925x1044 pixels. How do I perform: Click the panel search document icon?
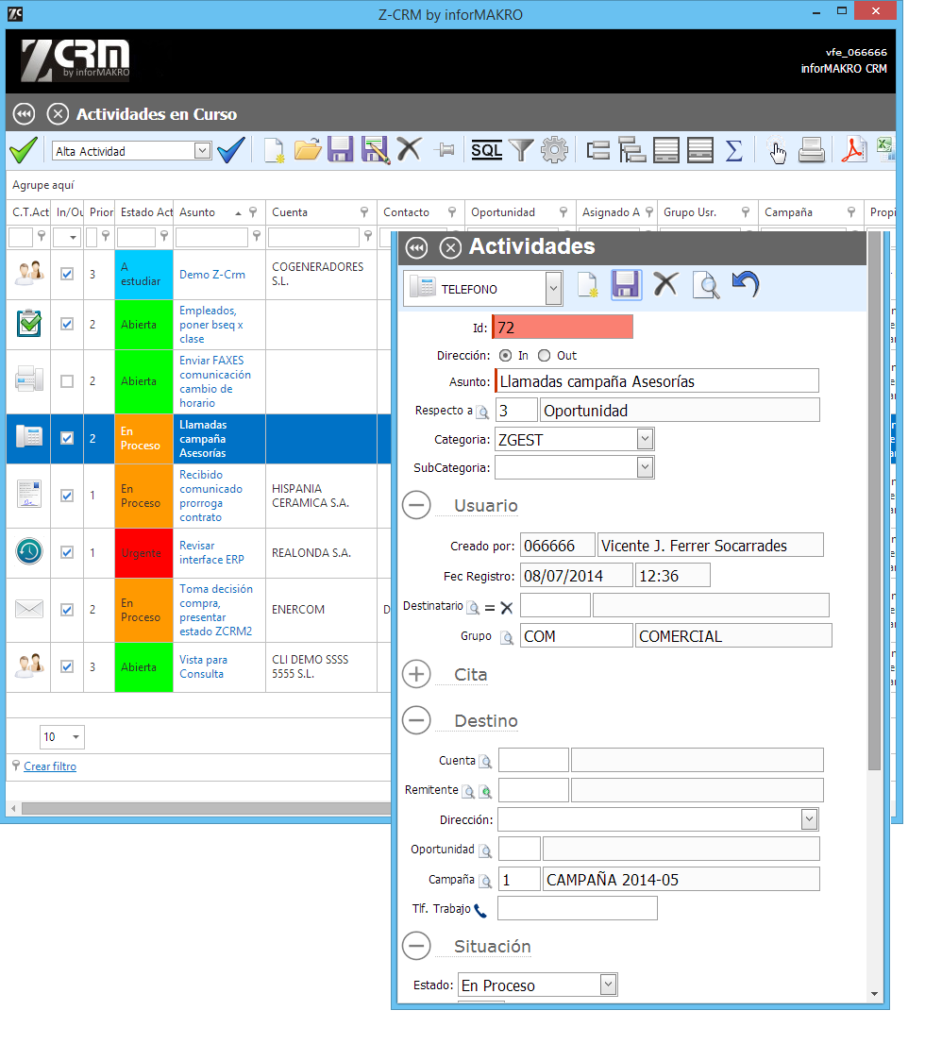706,285
